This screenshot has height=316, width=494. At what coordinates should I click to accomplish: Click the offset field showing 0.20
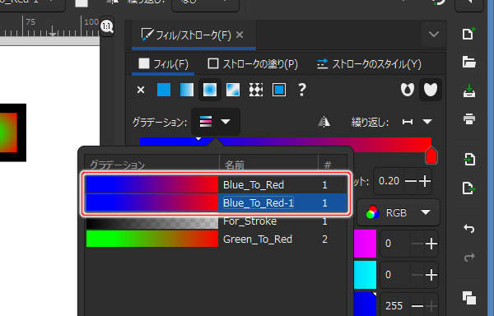click(389, 181)
